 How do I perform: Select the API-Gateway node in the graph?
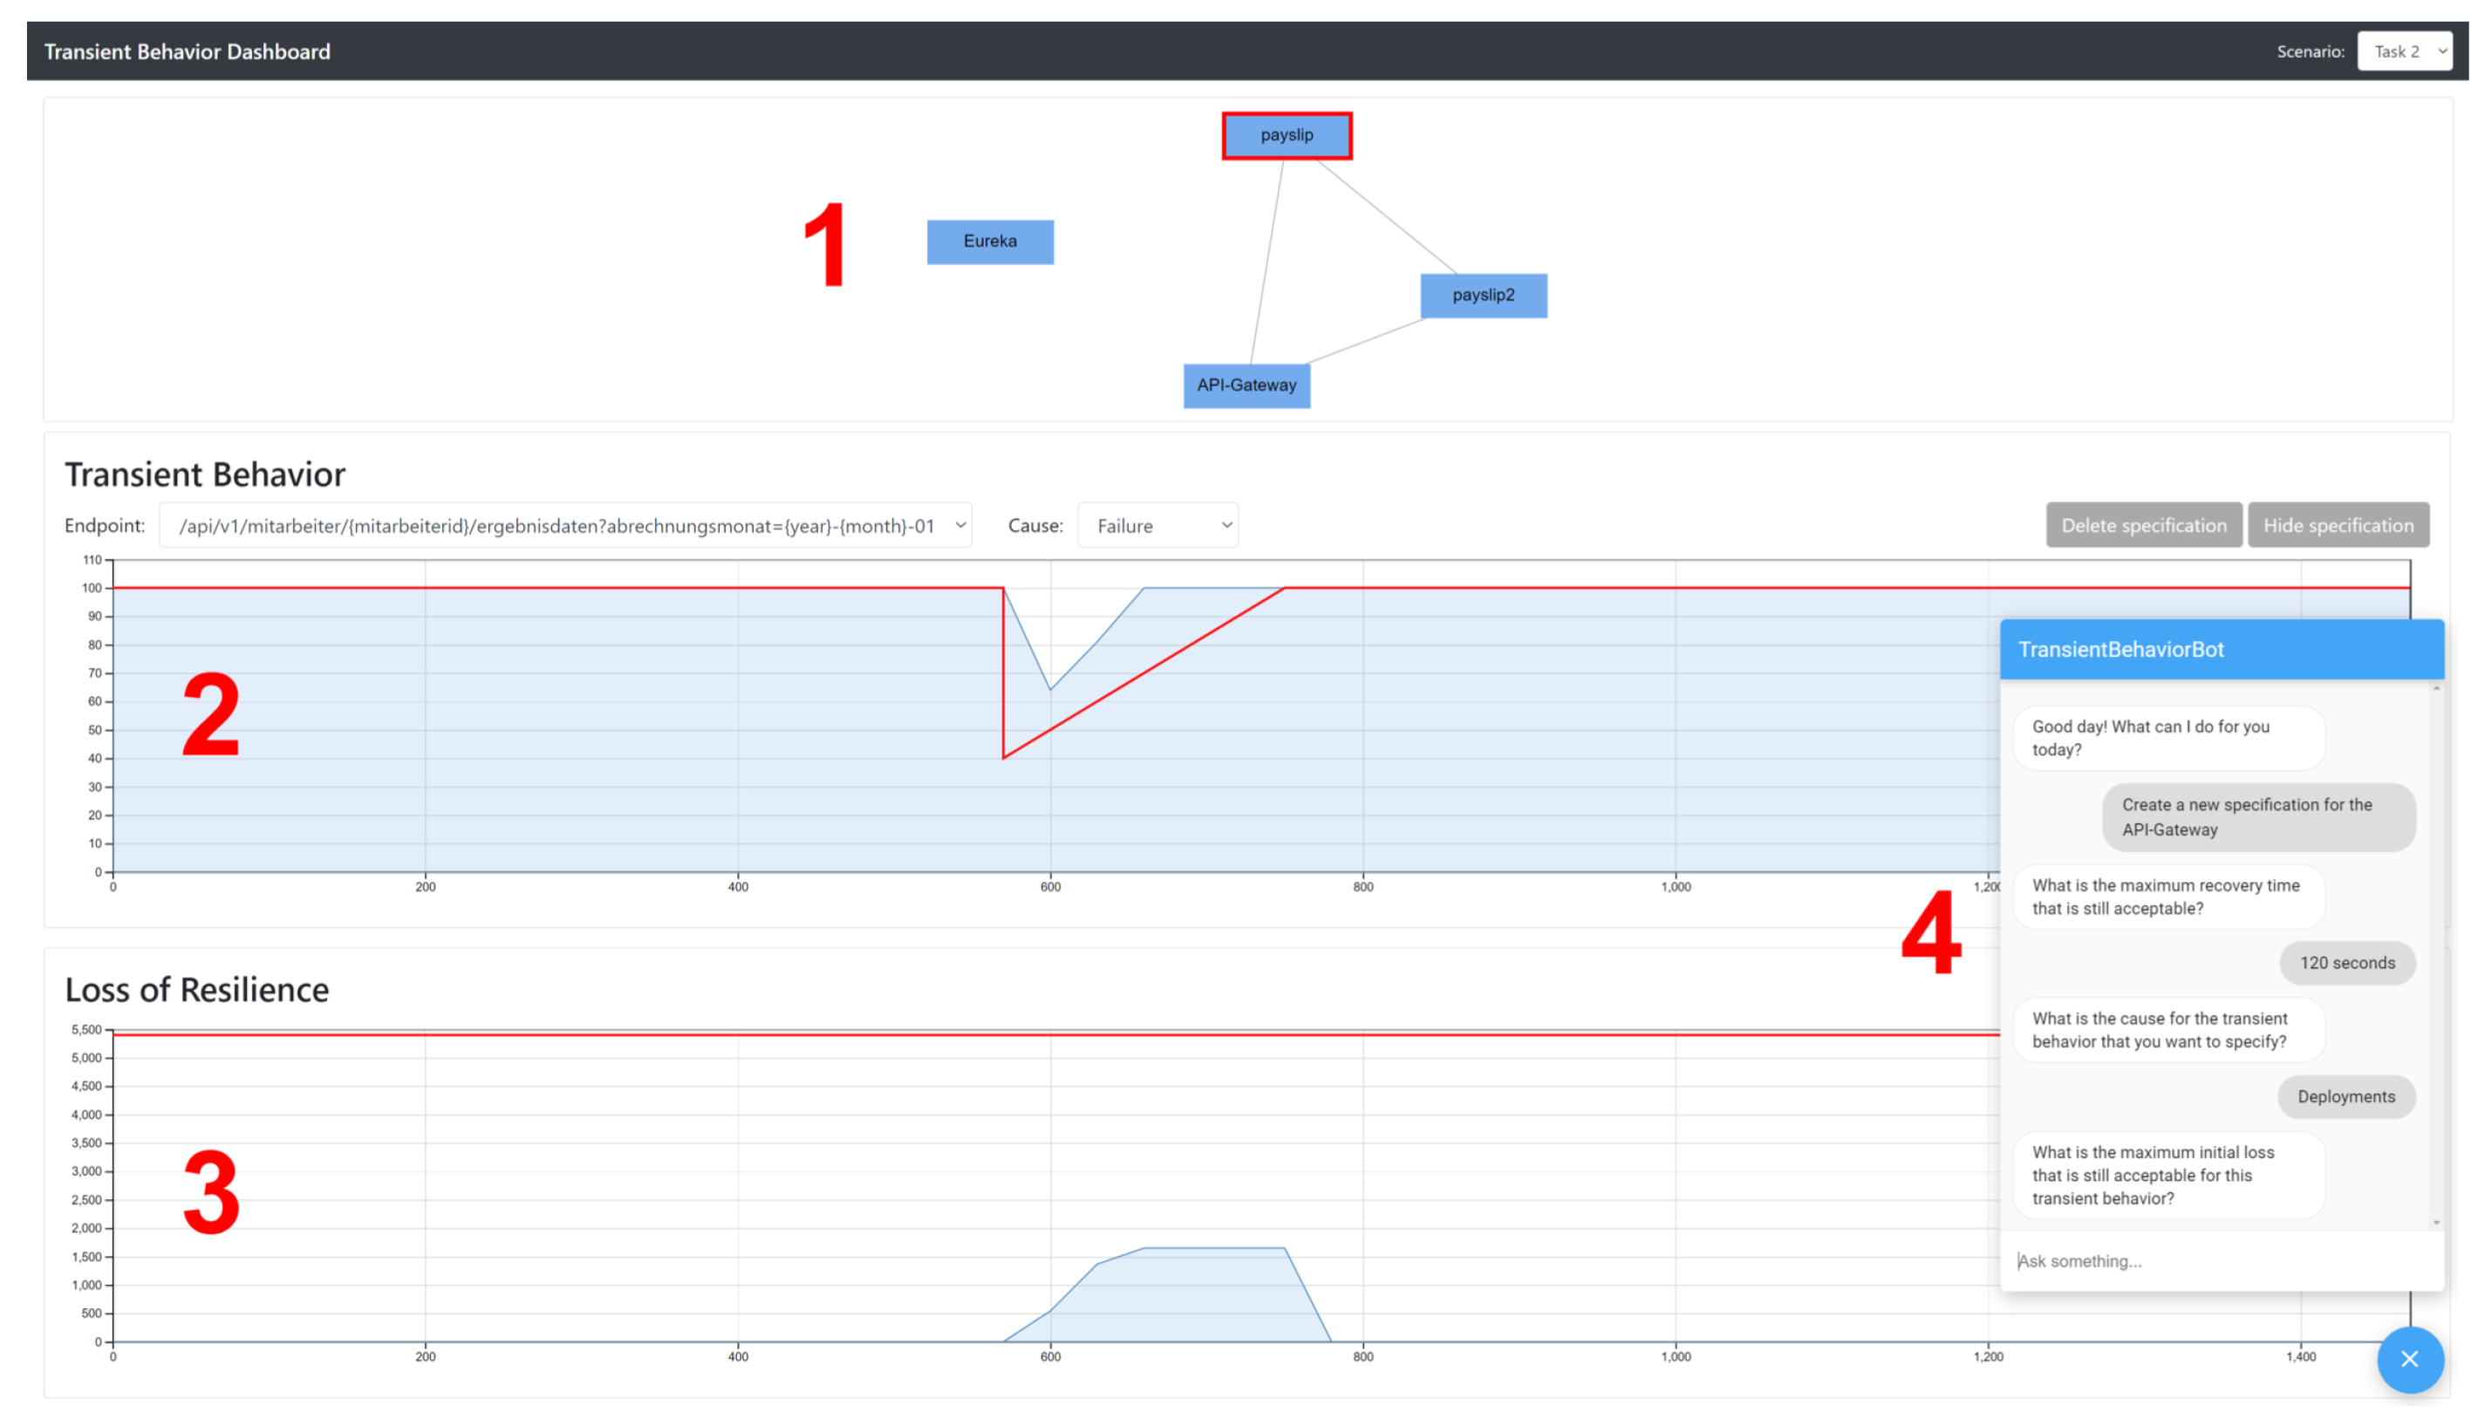coord(1246,385)
